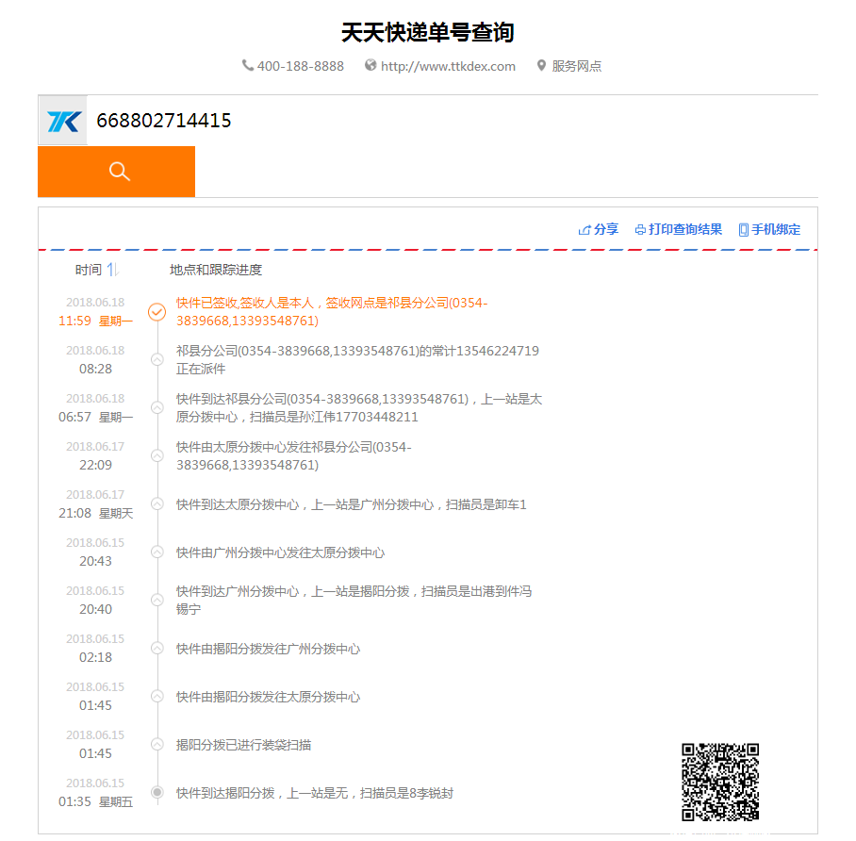Toggle the 时间 sort order arrow
The height and width of the screenshot is (841, 856).
click(x=112, y=270)
